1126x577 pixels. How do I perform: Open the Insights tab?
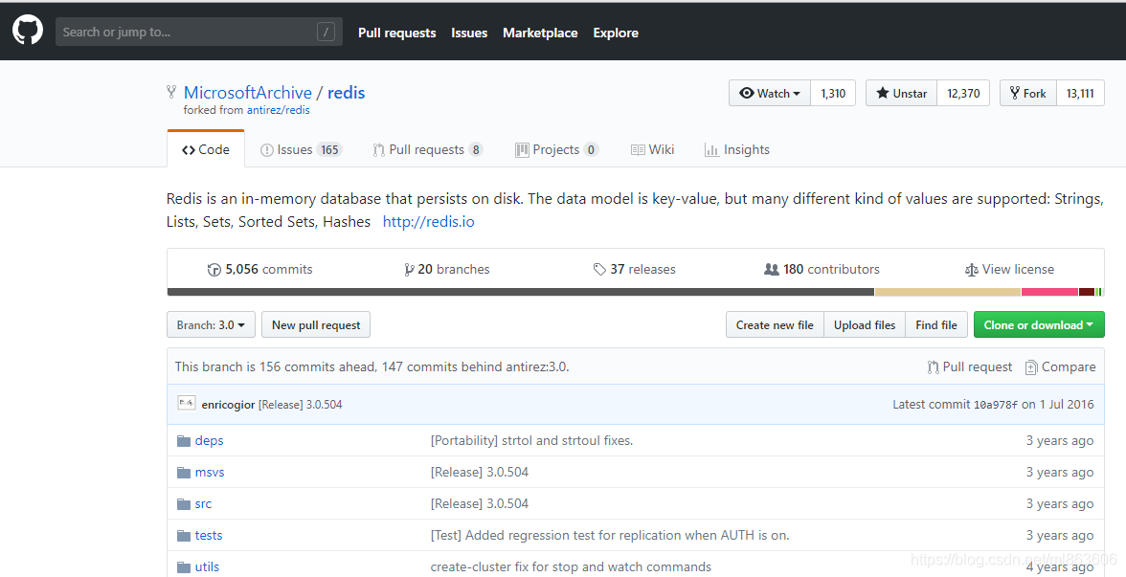point(736,150)
